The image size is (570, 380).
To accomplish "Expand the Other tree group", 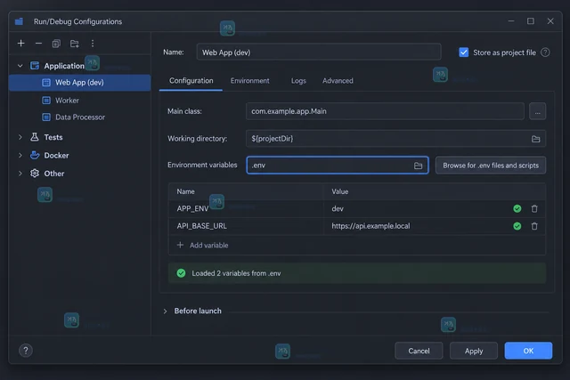I will (20, 174).
